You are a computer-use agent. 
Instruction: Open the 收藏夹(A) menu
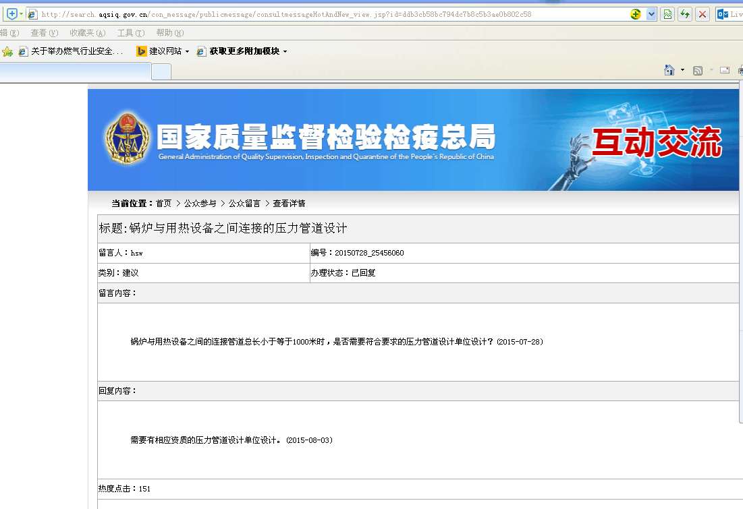pos(87,32)
